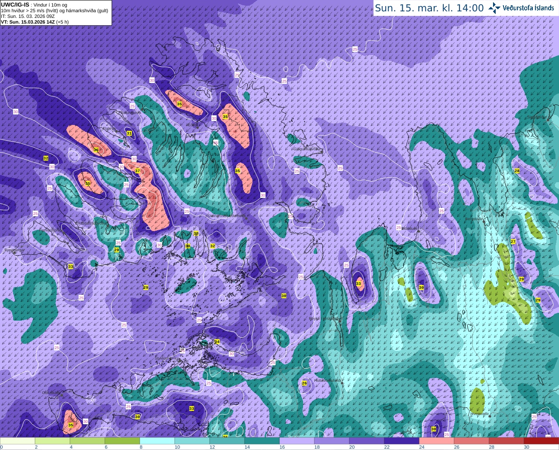The image size is (559, 450).
Task: Click the legend tick value '8'
Action: pos(141,447)
